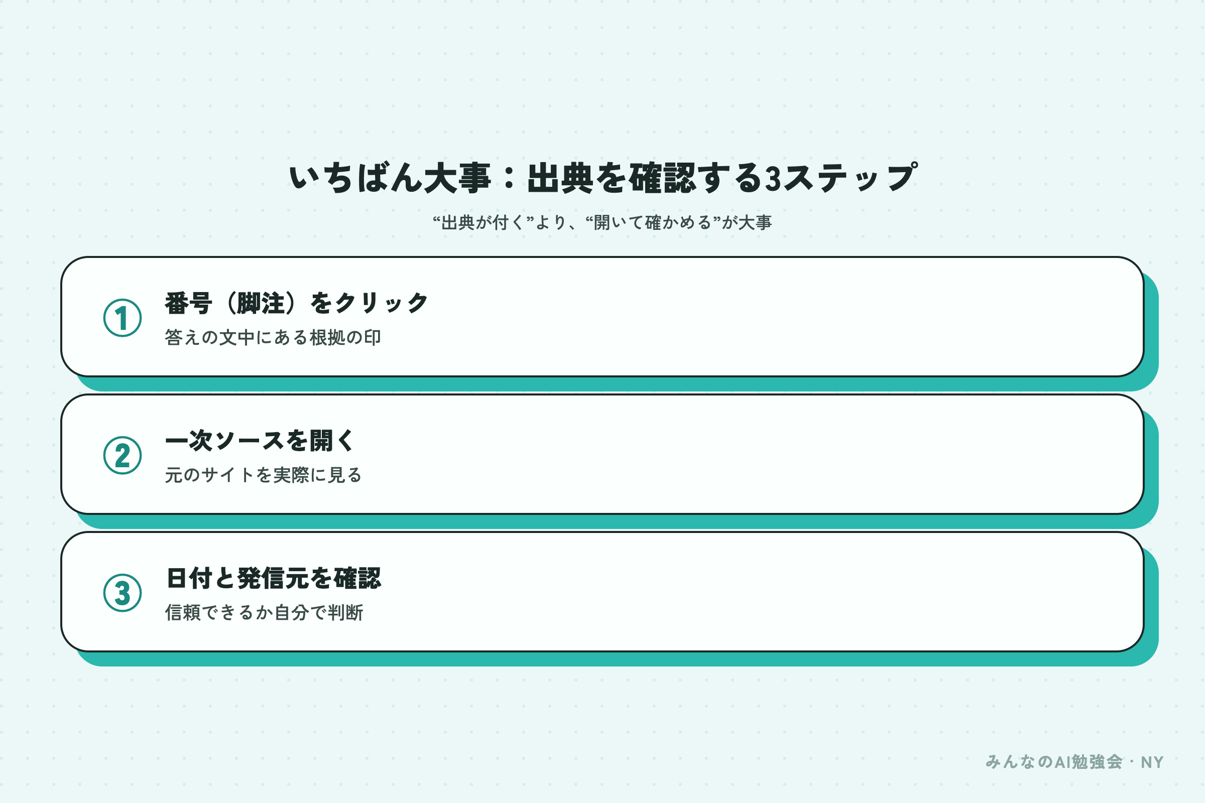Image resolution: width=1205 pixels, height=803 pixels.
Task: Click the circled number 2 icon
Action: point(123,455)
